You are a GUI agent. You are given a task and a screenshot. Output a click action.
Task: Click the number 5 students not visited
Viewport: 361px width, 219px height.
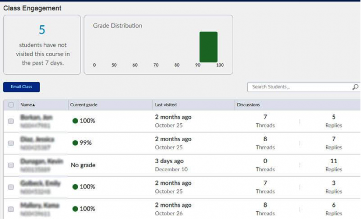42,30
